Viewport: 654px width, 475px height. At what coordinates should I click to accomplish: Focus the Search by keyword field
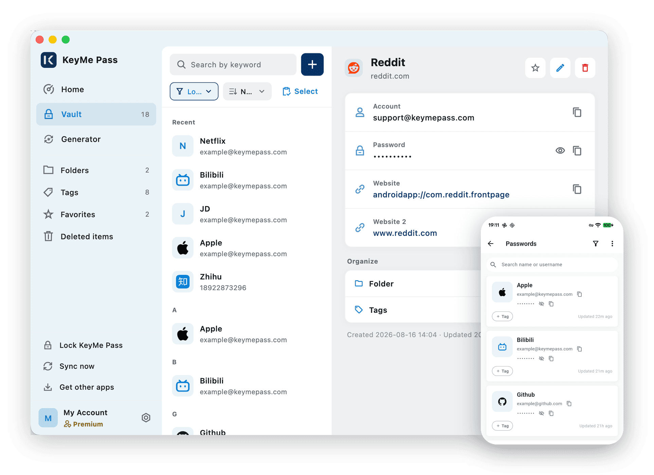tap(233, 64)
